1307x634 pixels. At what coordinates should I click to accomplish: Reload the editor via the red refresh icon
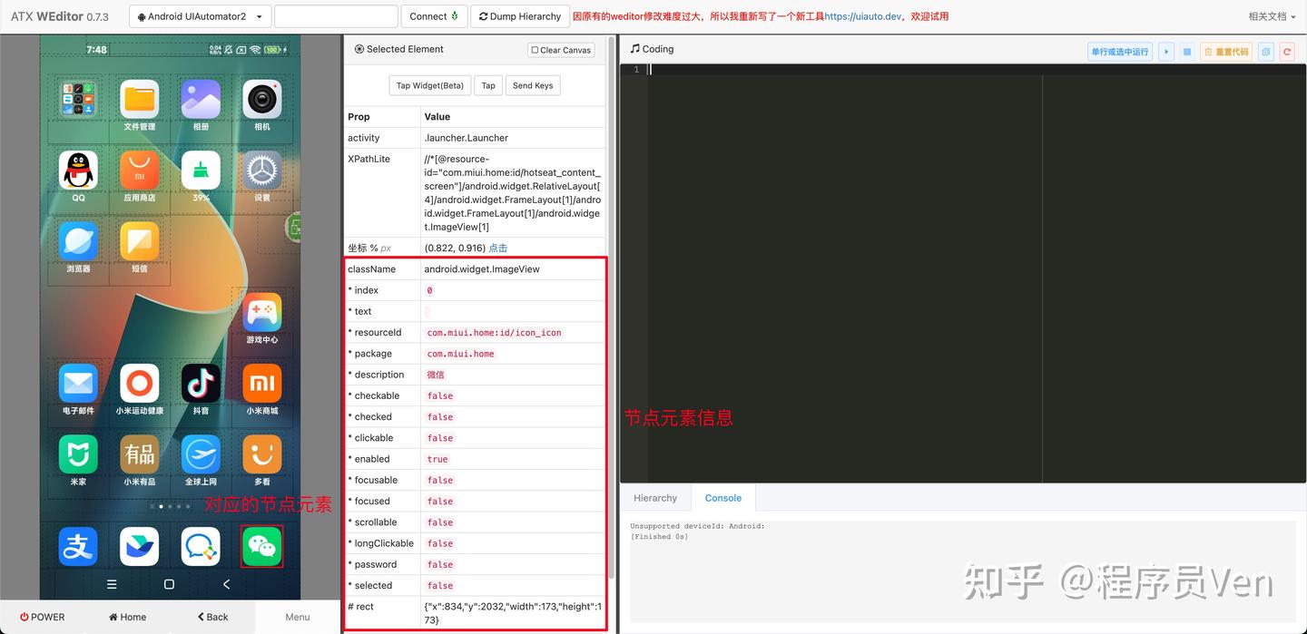click(1286, 52)
